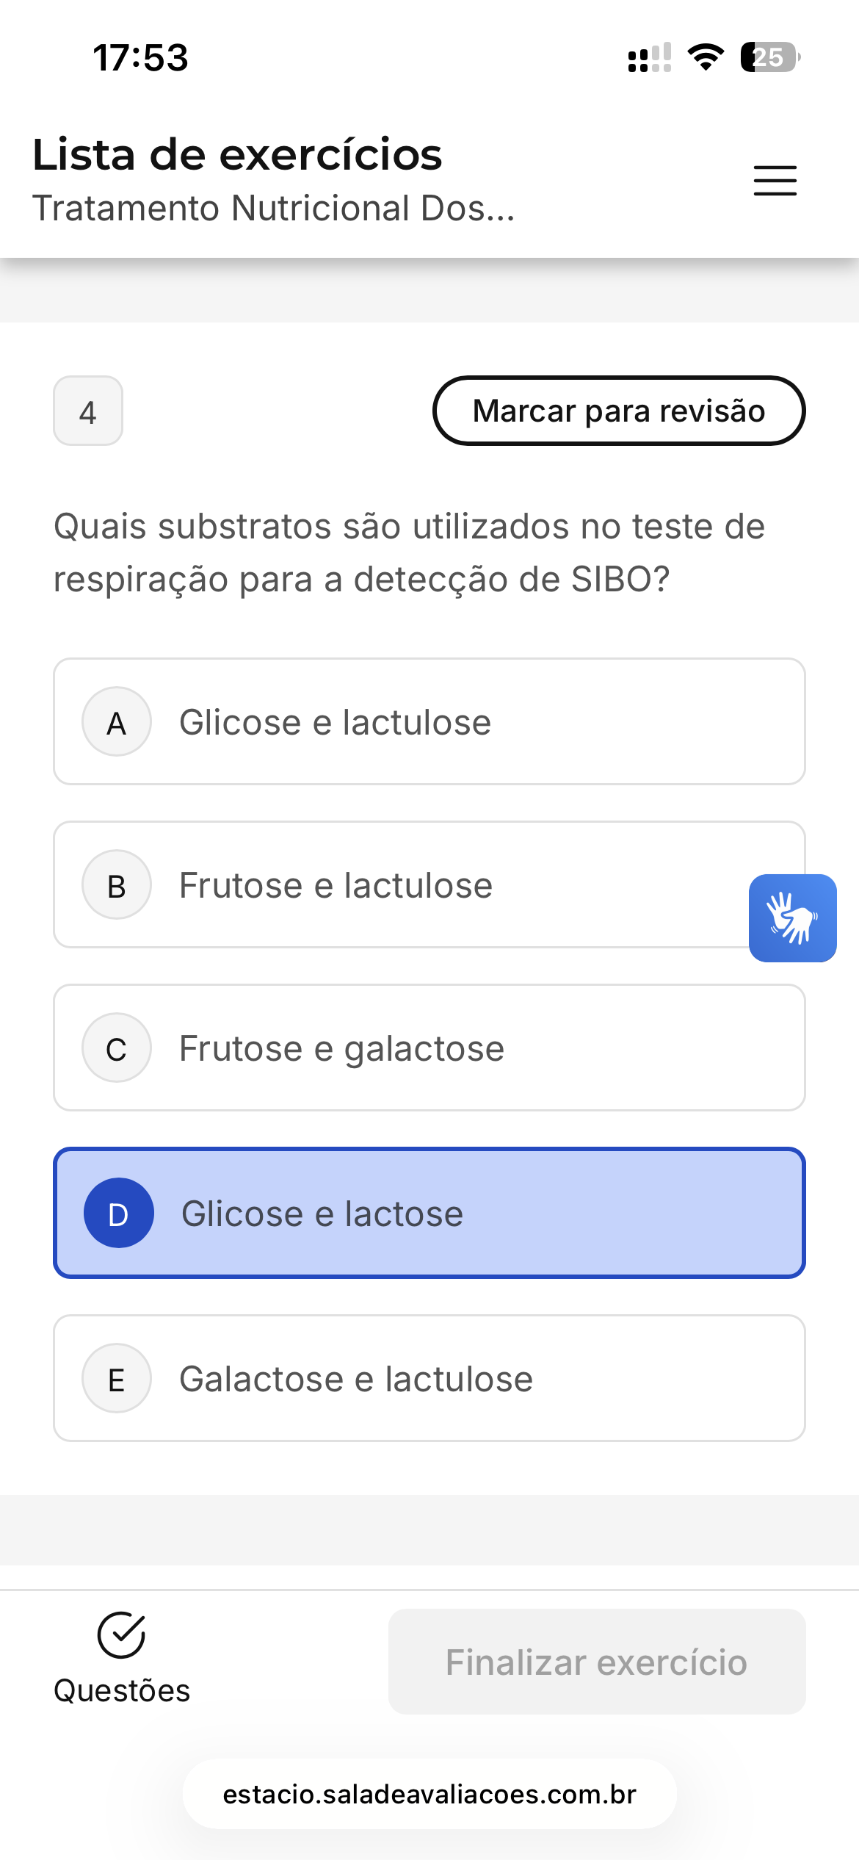Tap the Questões checkmark icon
This screenshot has width=859, height=1860.
[121, 1635]
